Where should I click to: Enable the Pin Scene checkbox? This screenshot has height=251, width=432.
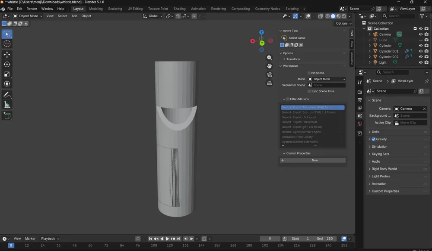[309, 73]
